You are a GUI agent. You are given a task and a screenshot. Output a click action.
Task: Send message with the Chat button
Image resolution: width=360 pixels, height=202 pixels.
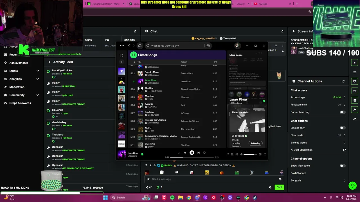click(x=279, y=187)
